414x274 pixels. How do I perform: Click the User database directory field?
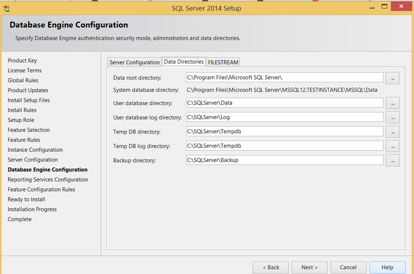coord(285,103)
